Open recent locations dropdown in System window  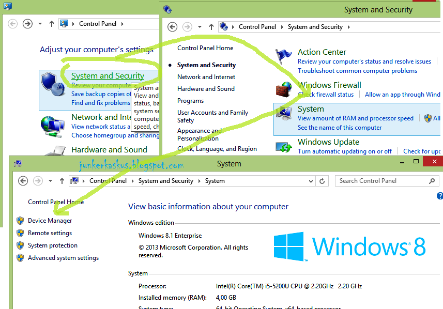[x=50, y=181]
